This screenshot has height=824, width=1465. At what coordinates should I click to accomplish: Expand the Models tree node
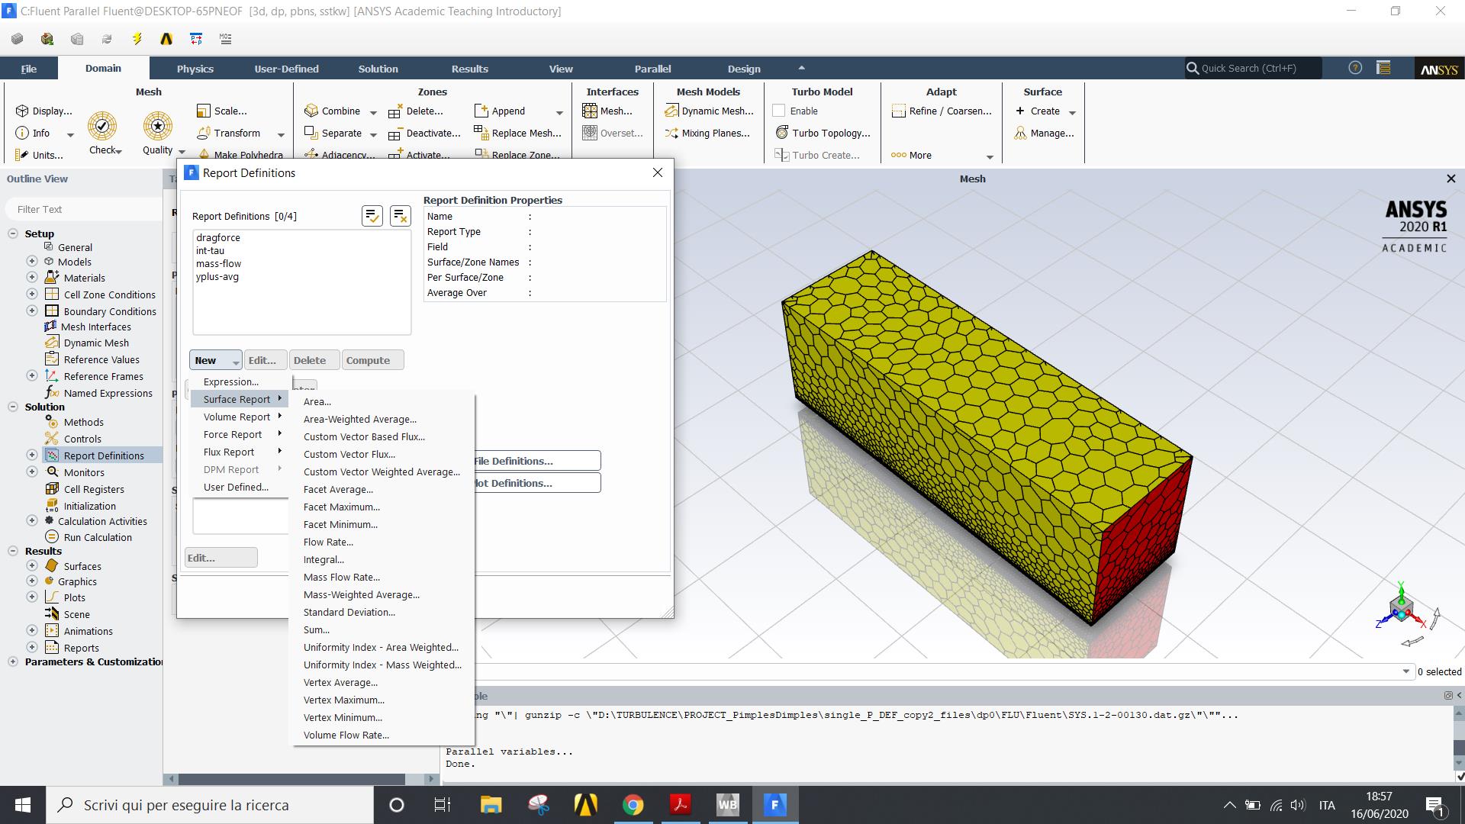[31, 261]
